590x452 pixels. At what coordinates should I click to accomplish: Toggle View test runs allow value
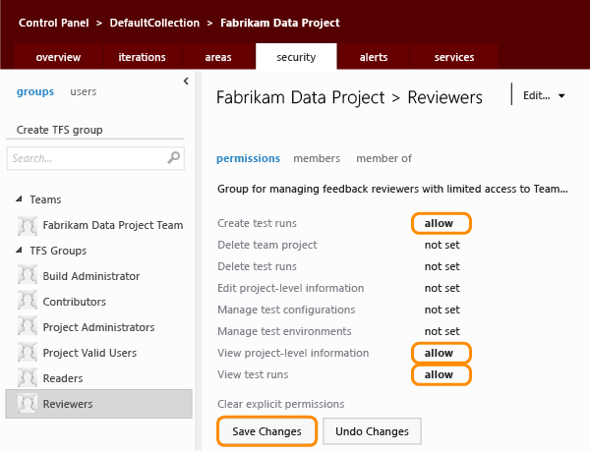click(441, 375)
